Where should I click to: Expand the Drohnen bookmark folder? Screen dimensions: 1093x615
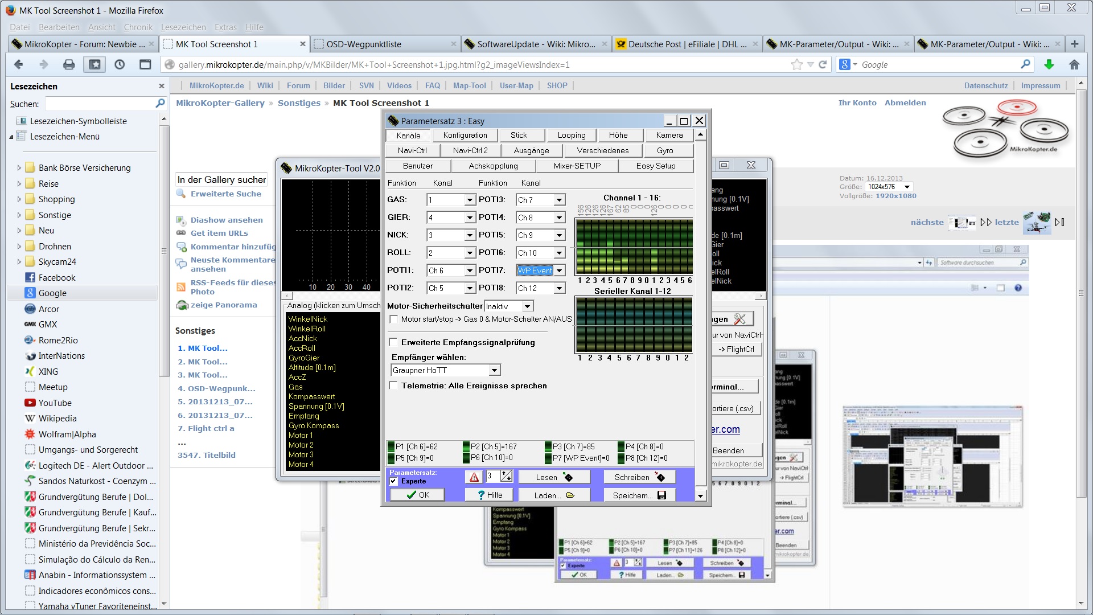click(x=19, y=247)
